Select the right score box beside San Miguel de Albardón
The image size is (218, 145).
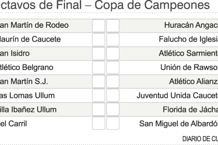[113, 123]
